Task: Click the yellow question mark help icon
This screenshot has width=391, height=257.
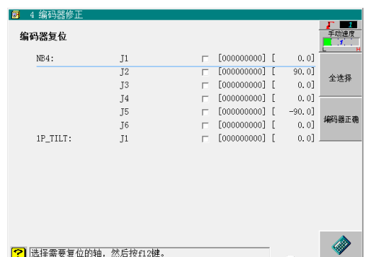Action: pos(18,252)
